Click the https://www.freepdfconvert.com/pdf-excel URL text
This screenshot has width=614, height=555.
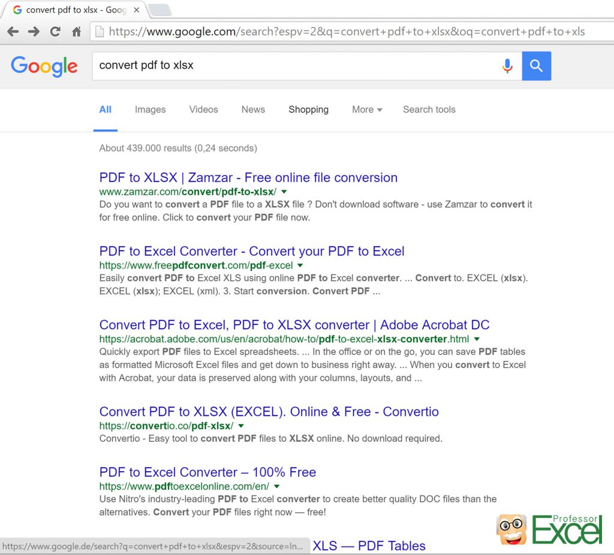pyautogui.click(x=196, y=266)
